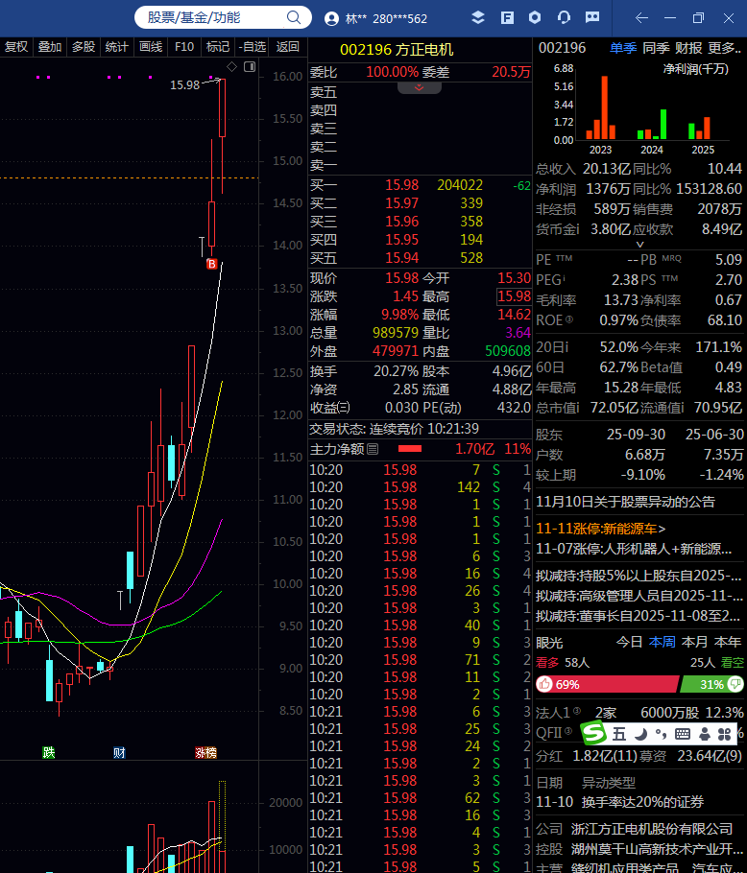
Task: Click the red 69% bullish bar
Action: 608,684
